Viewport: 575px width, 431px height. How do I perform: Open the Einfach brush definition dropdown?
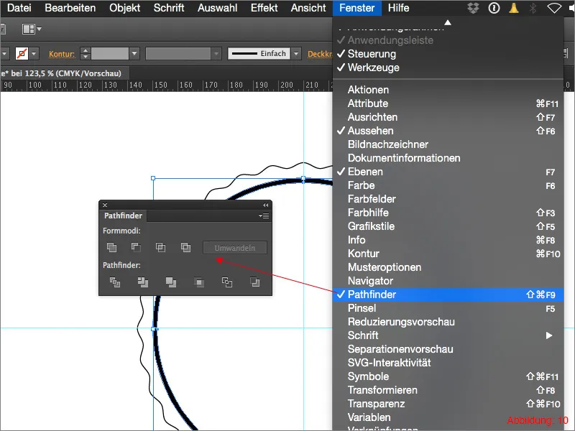click(x=296, y=54)
